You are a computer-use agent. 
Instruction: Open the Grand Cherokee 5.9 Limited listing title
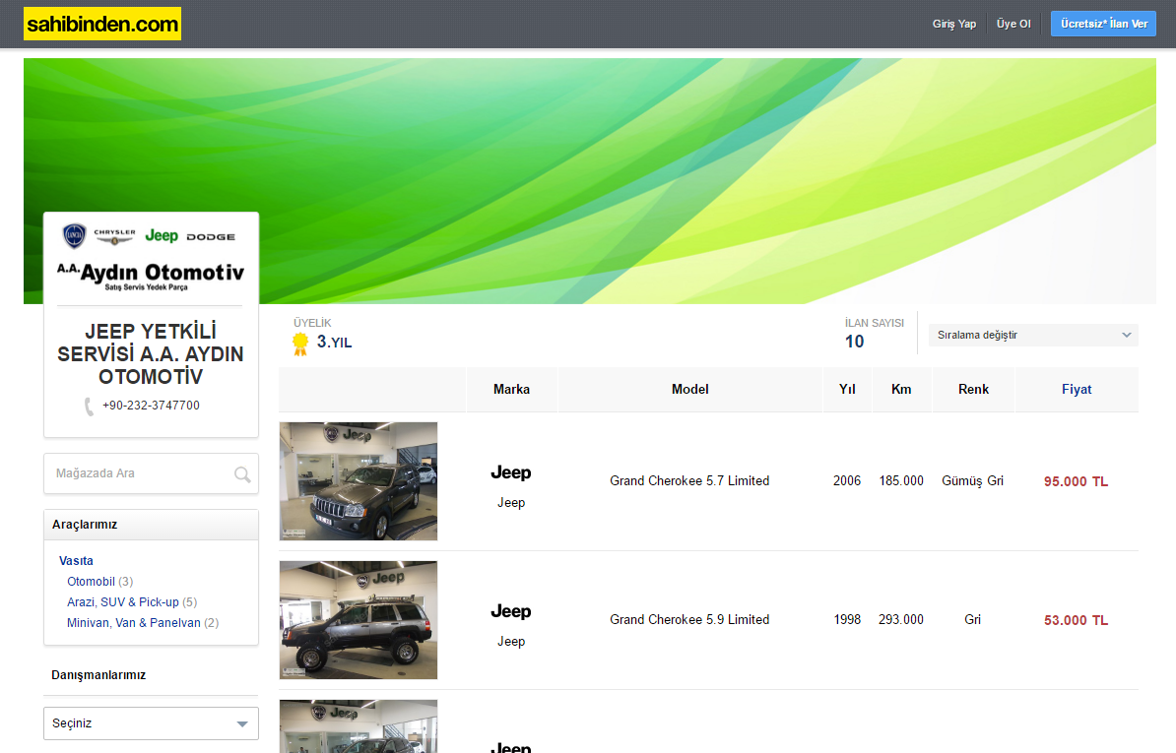point(689,620)
